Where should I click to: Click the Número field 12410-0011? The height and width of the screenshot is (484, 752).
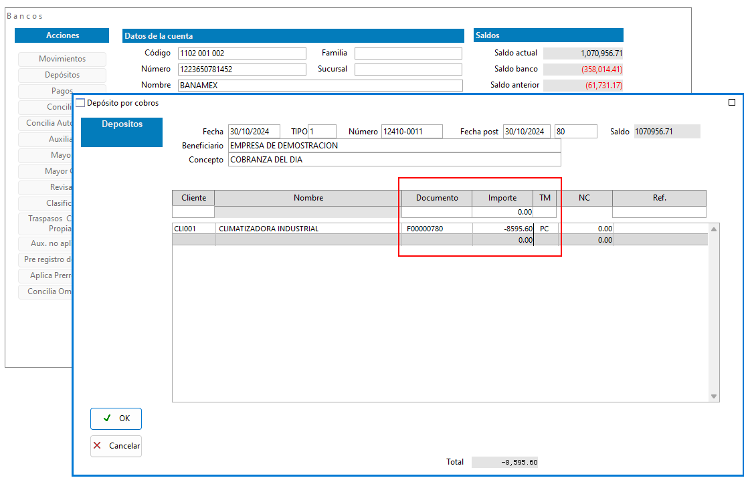click(412, 131)
